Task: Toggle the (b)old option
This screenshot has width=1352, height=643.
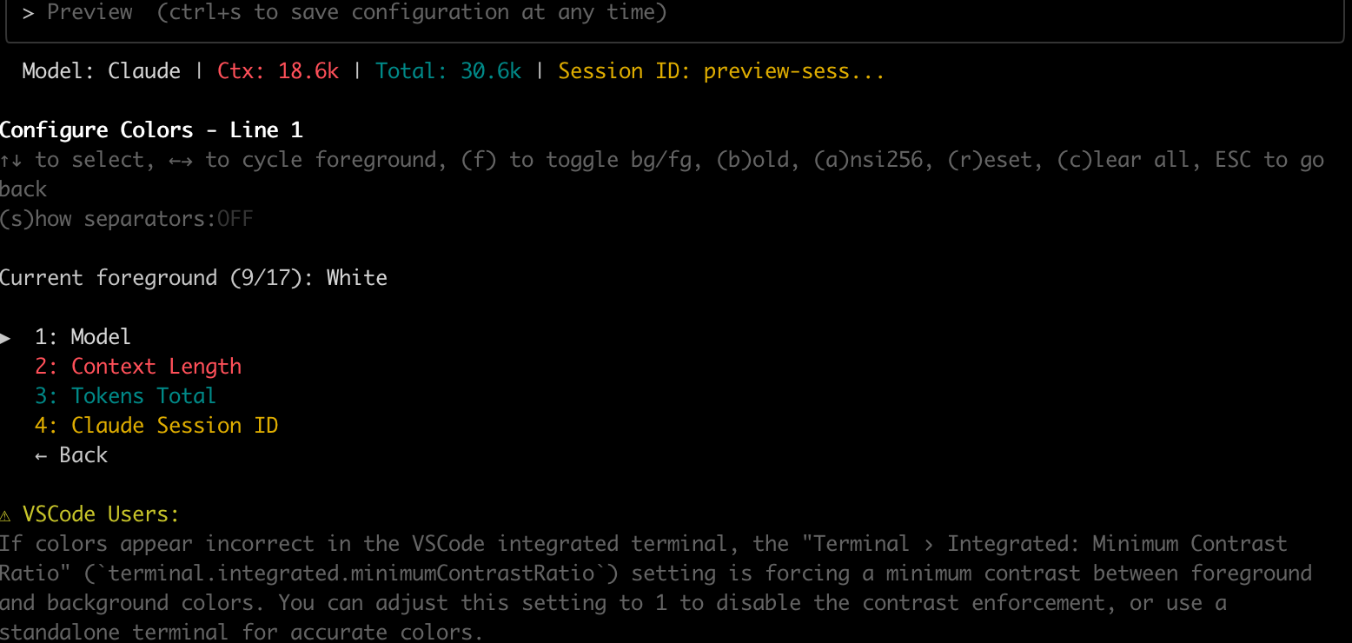Action: point(753,160)
